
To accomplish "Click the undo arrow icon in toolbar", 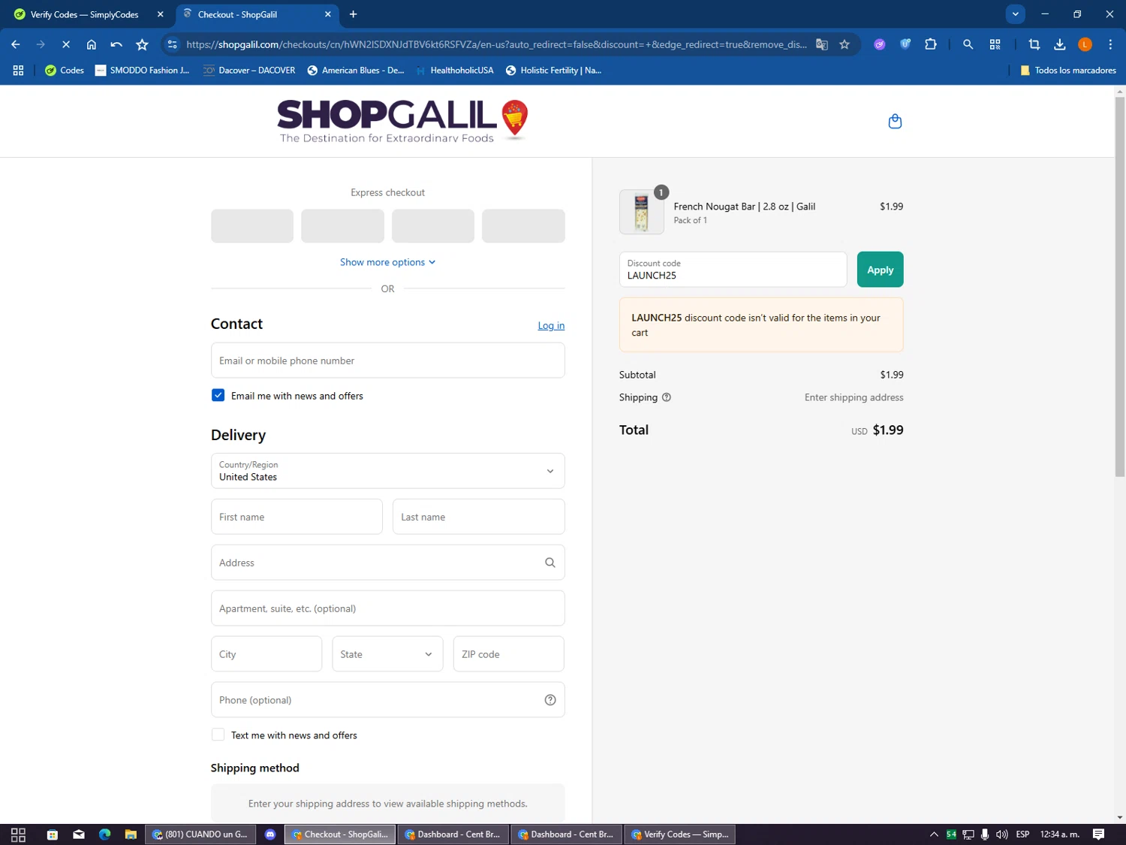I will tap(116, 44).
